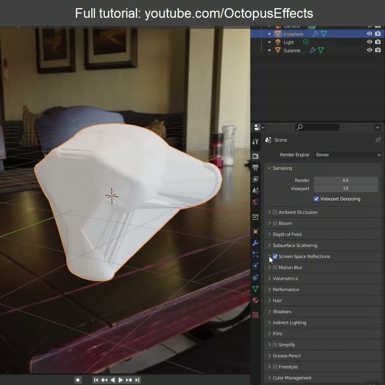The width and height of the screenshot is (385, 385).
Task: Open the Modifier Properties tab (wrench icon)
Action: pos(255,243)
